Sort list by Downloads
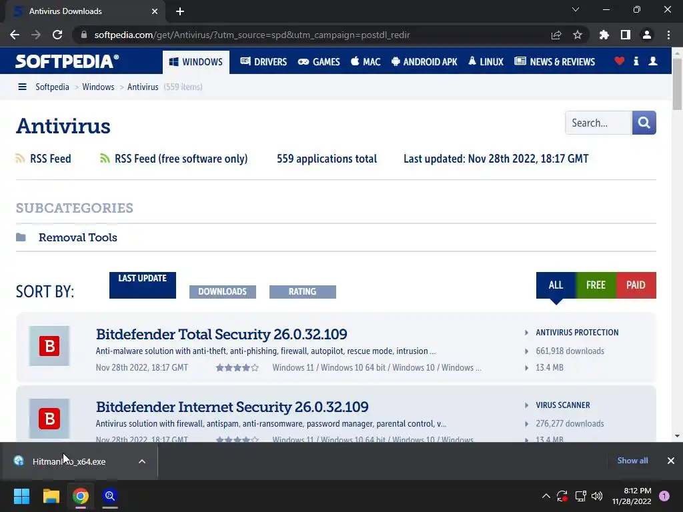 [223, 292]
